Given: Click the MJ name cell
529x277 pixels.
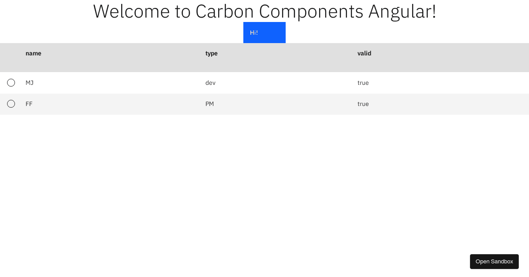Looking at the screenshot, I should coord(30,83).
